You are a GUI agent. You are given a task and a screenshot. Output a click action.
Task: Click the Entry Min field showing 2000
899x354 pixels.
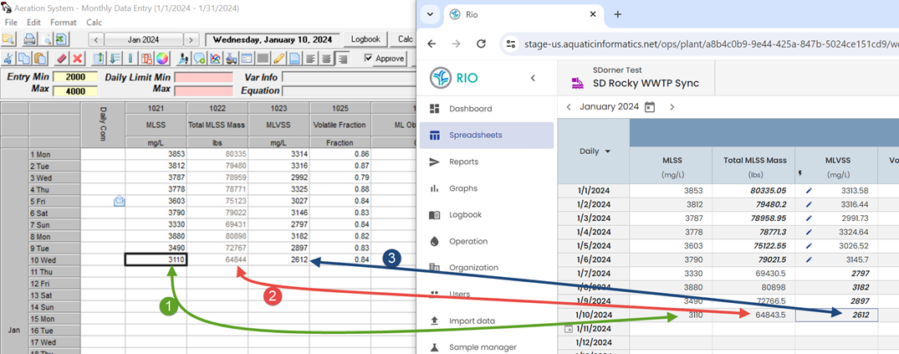pos(75,77)
